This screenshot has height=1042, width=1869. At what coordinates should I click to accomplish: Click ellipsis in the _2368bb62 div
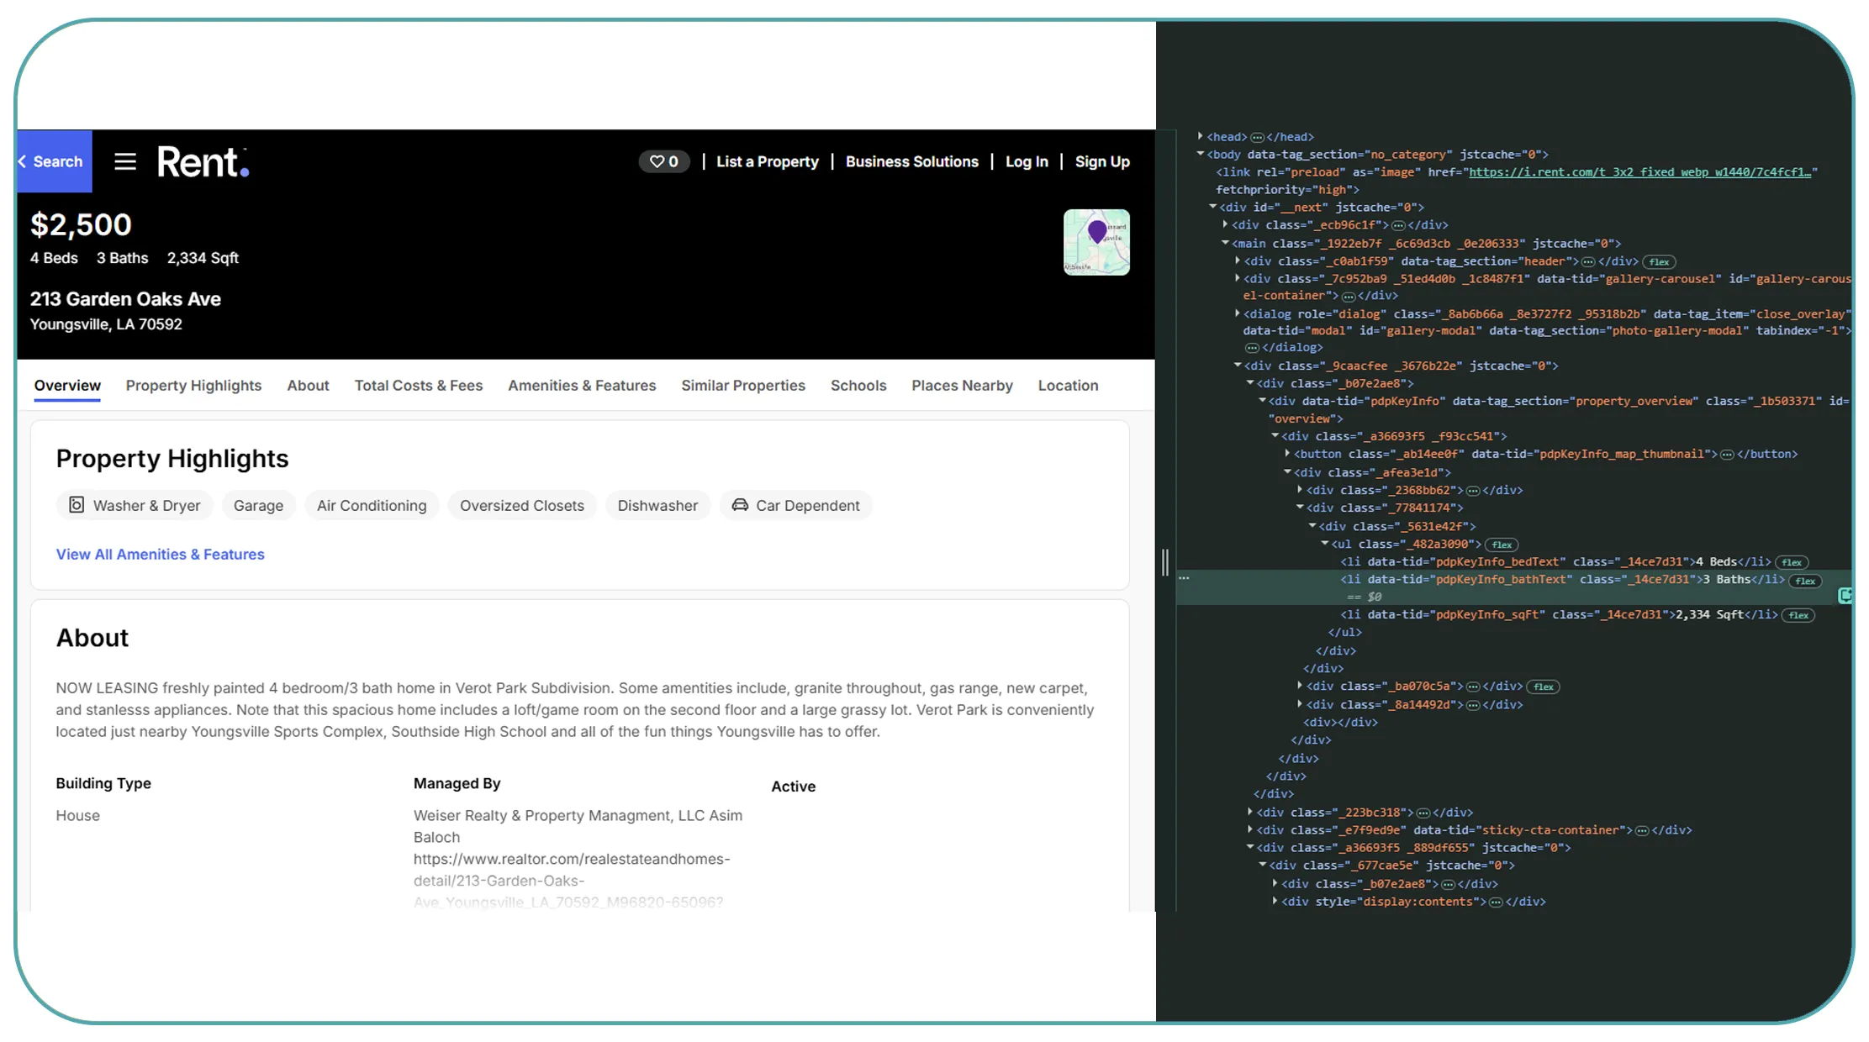1473,491
